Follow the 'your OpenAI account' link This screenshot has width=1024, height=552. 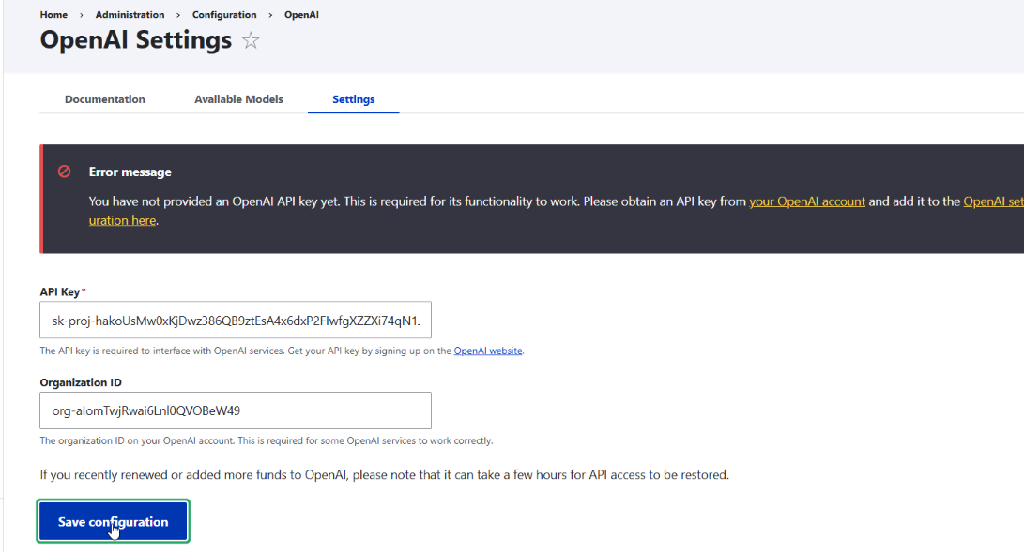tap(806, 201)
